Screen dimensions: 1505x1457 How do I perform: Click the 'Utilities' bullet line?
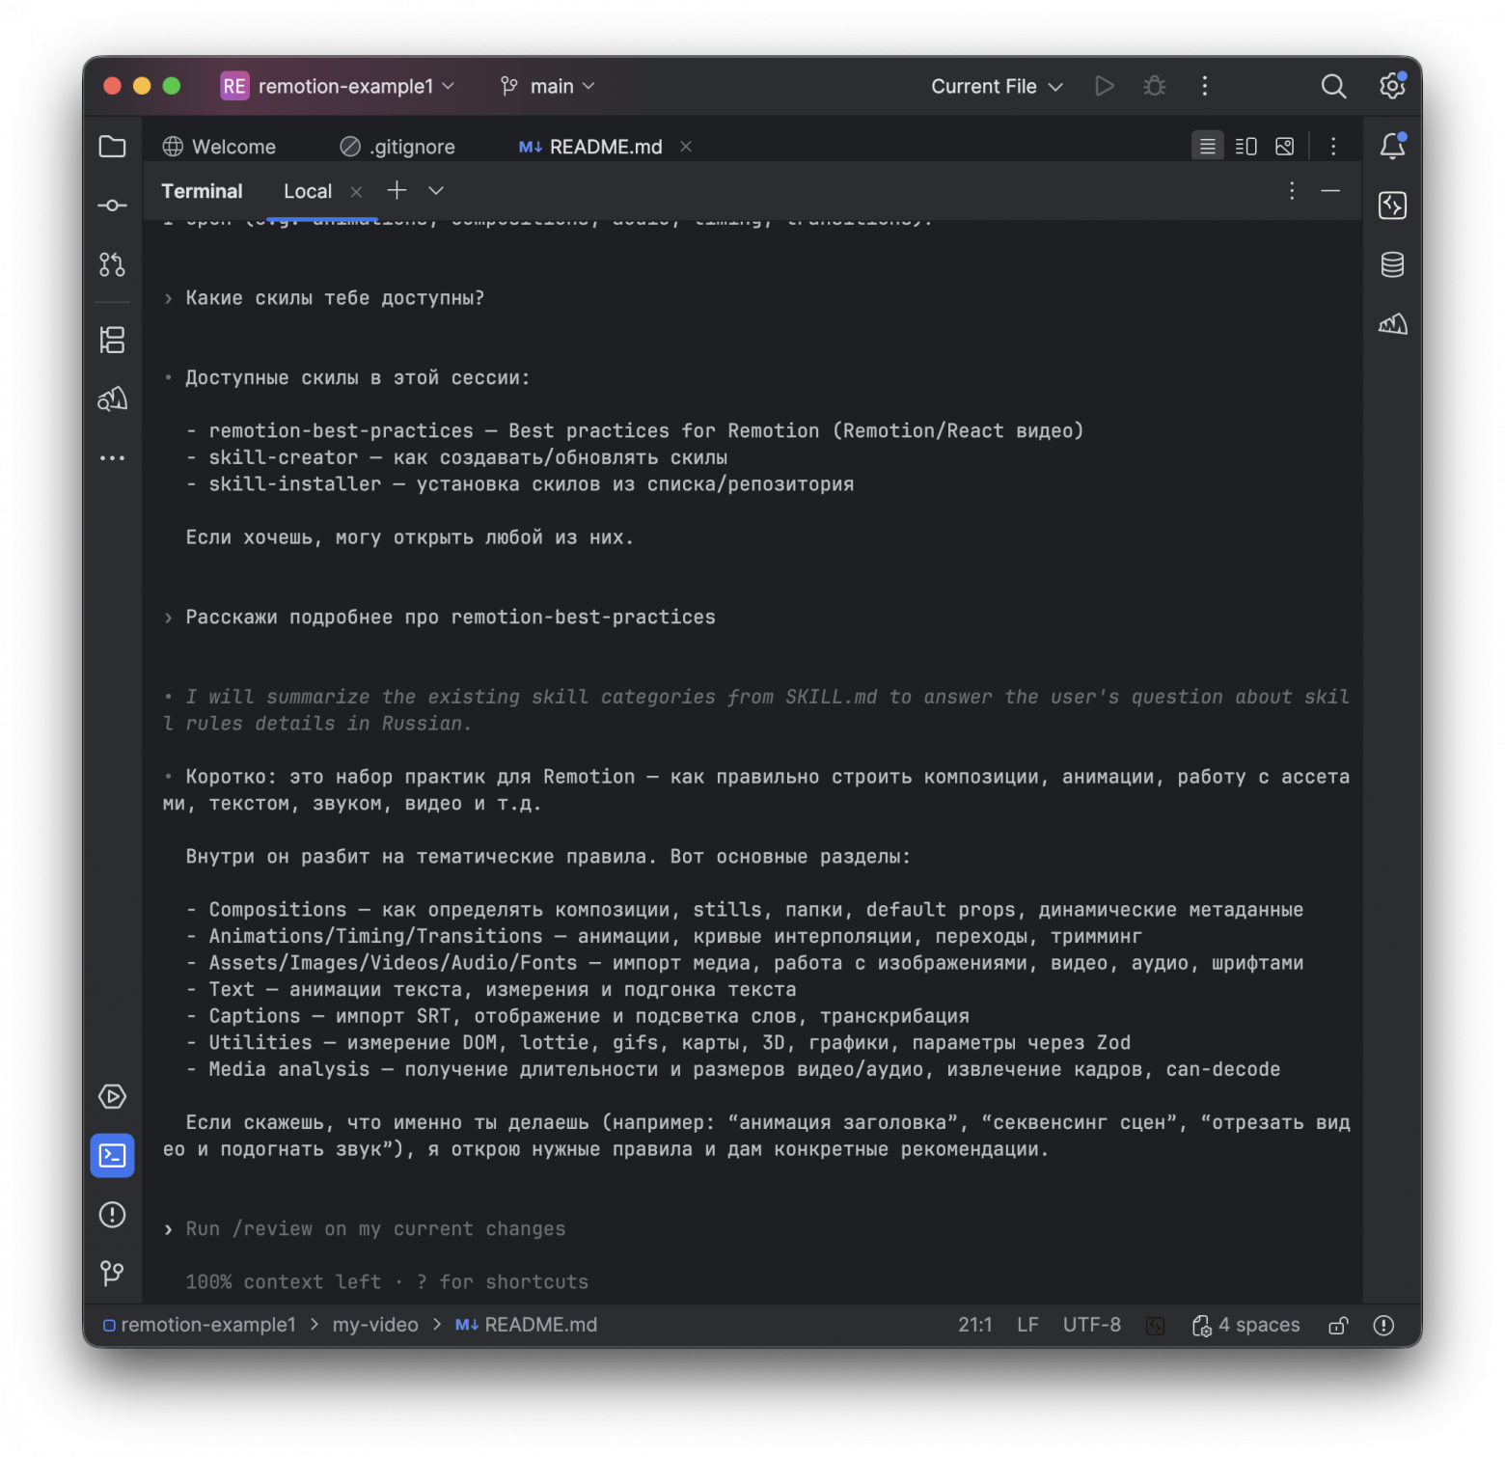click(x=658, y=1042)
